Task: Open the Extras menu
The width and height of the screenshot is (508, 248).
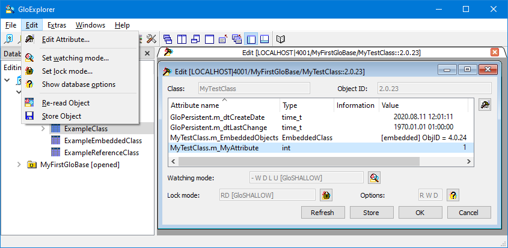Action: click(x=57, y=25)
